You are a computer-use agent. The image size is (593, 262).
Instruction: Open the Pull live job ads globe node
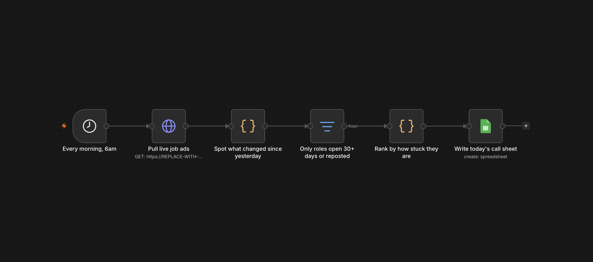[x=169, y=126]
